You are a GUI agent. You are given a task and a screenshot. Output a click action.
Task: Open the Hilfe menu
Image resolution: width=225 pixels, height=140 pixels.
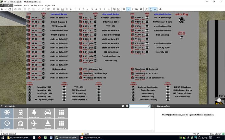(x=53, y=5)
